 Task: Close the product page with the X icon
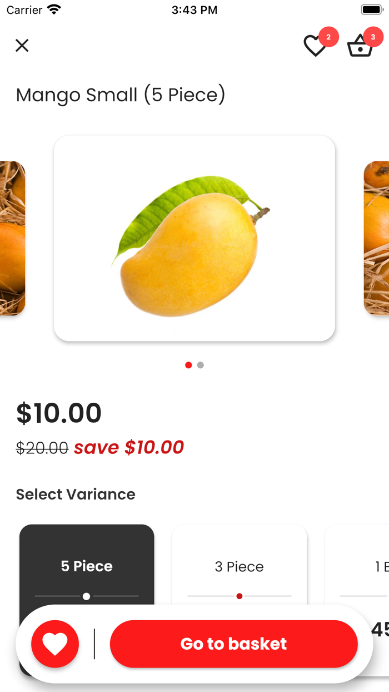[x=22, y=46]
